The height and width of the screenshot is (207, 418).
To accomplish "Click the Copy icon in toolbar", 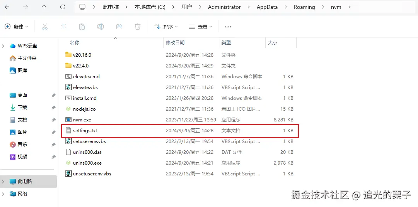I will click(63, 27).
